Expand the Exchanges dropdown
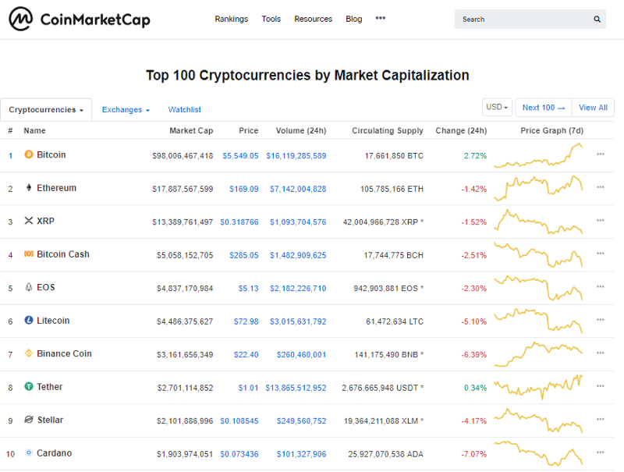This screenshot has height=472, width=624. tap(126, 110)
